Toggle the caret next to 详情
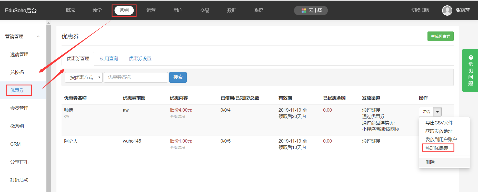This screenshot has height=192, width=478. click(437, 112)
